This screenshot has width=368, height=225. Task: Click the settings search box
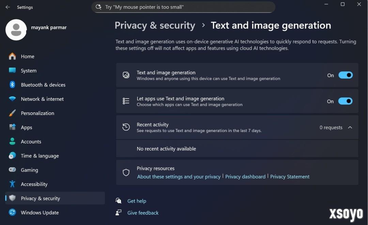point(183,7)
